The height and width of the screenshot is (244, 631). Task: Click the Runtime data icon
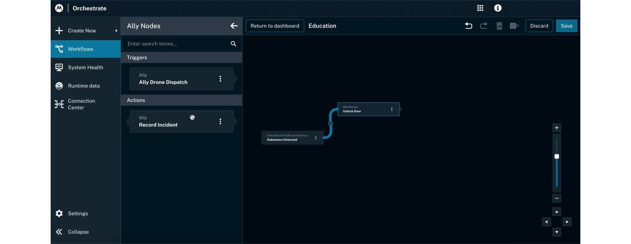pyautogui.click(x=59, y=86)
